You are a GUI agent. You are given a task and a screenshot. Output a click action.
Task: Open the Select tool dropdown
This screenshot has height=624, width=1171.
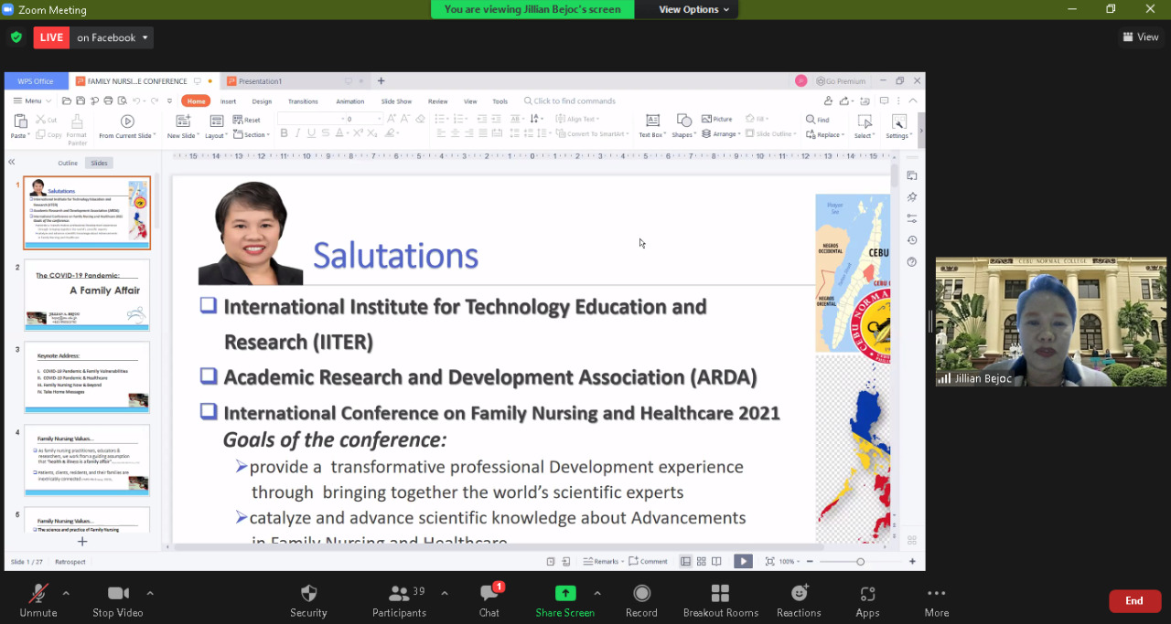[x=865, y=127]
